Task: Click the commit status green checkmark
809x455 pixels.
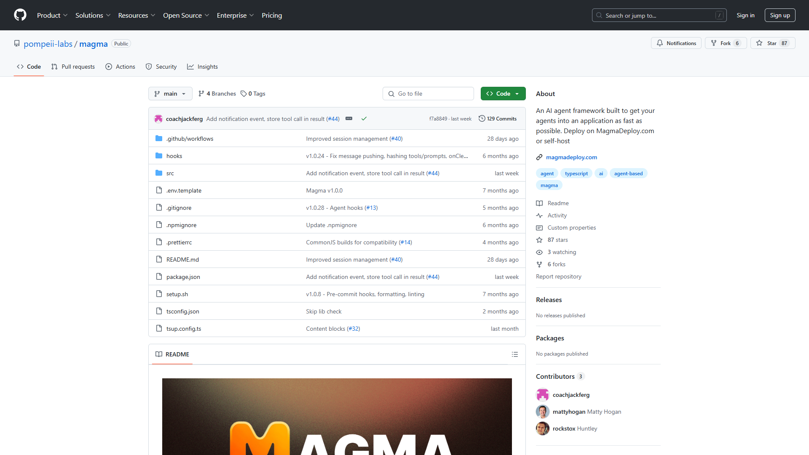Action: click(364, 119)
